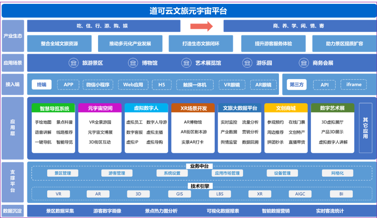Click the building icon next to 博物馆
The image size is (377, 218).
(x=133, y=63)
